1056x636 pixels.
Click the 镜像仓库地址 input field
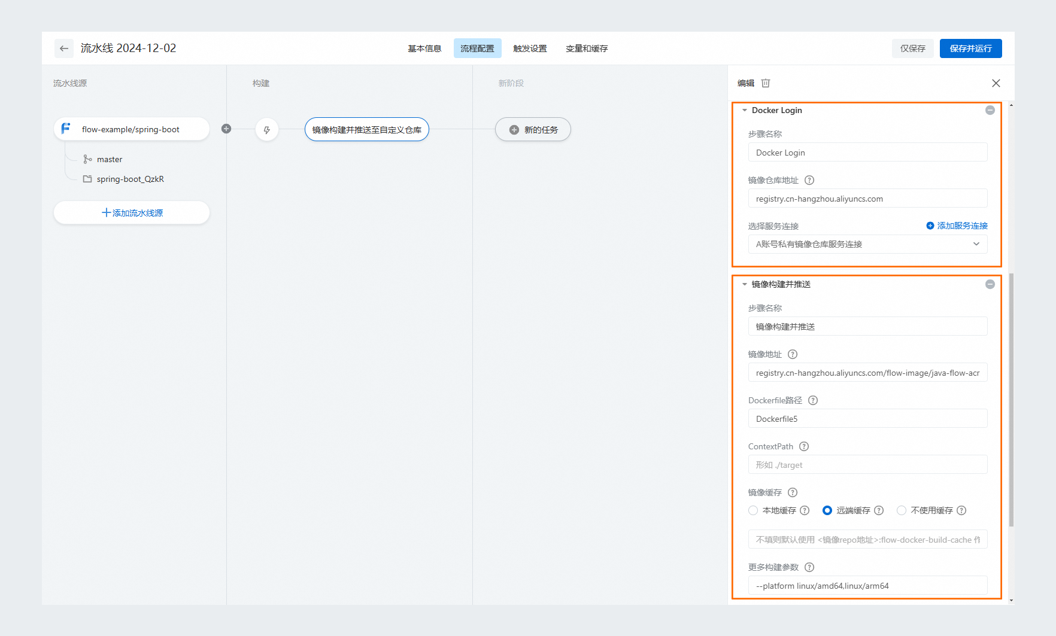867,198
